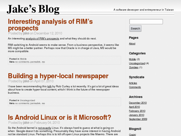Click author 'jake' on the February 04 post
This screenshot has height=136, width=181.
(26, 123)
